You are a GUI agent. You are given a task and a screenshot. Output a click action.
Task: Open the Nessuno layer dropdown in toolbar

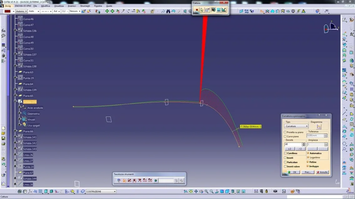point(75,11)
